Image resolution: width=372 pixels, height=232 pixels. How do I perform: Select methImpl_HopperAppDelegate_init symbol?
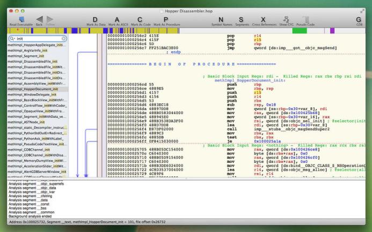38,45
